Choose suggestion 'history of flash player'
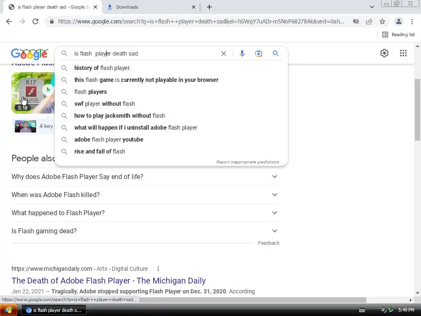421x316 pixels. [x=171, y=68]
